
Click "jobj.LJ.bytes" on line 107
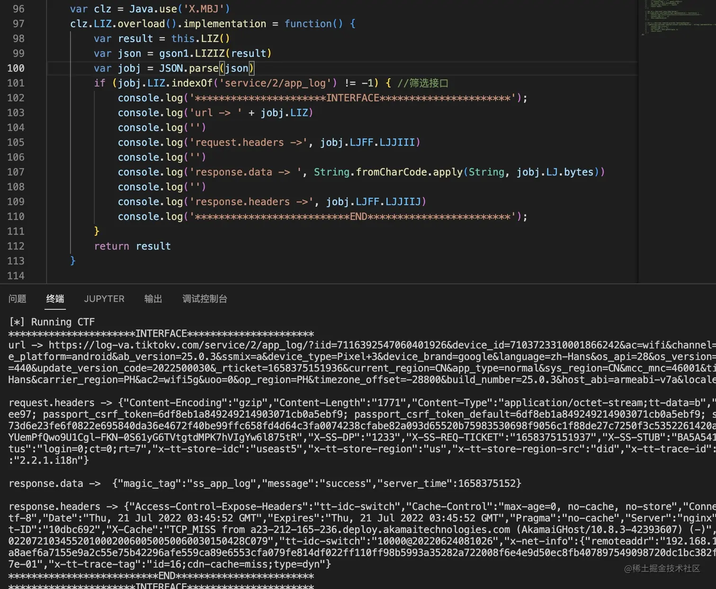(x=555, y=172)
